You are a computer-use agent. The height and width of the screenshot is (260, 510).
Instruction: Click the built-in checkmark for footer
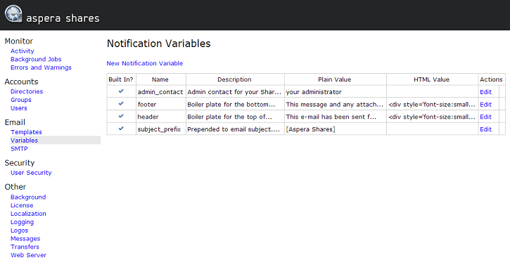[x=121, y=104]
